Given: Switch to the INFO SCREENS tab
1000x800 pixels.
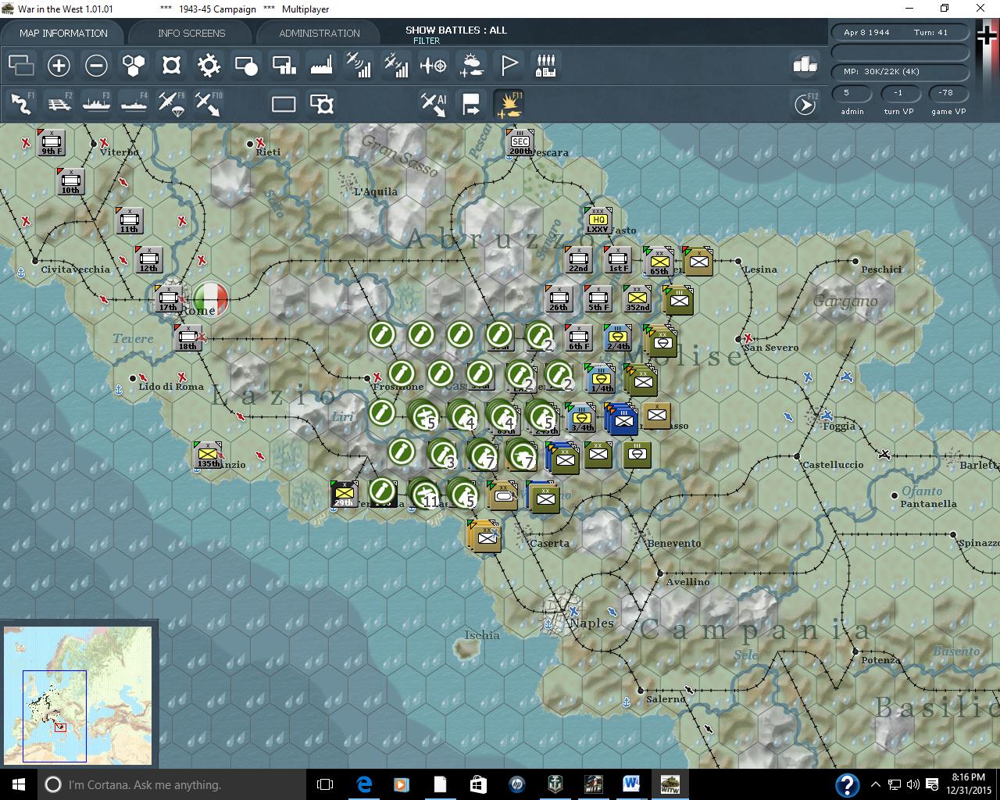Looking at the screenshot, I should pos(191,33).
